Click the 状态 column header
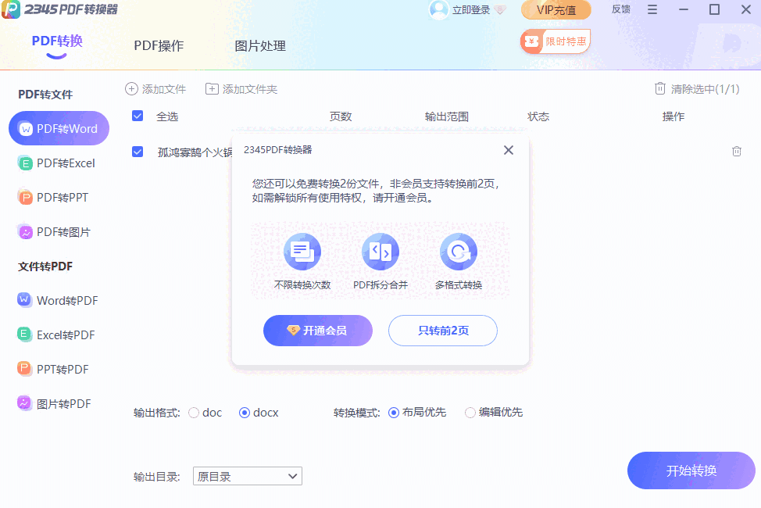Viewport: 761px width, 508px height. [538, 116]
